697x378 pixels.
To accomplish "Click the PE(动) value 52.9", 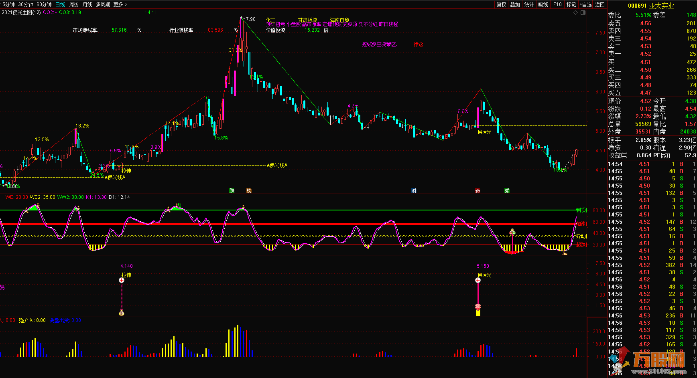I will tap(690, 155).
